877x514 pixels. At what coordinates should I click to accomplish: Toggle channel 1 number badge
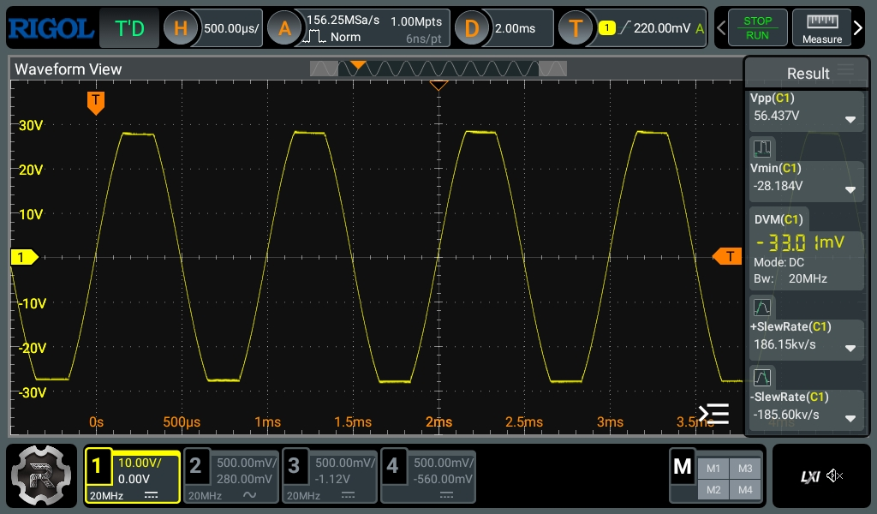[x=97, y=465]
